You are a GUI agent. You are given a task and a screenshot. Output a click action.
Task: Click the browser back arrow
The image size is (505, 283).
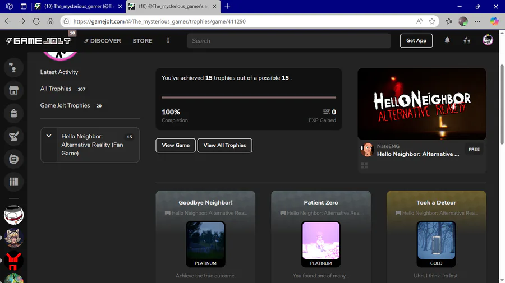click(8, 21)
